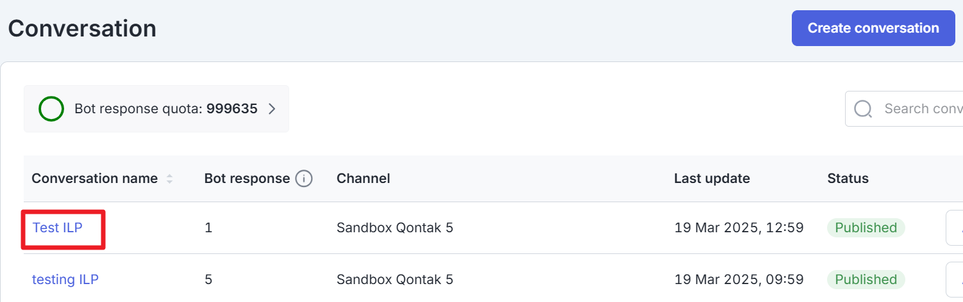Expand the bot response quota chevron
963x302 pixels.
click(x=272, y=109)
